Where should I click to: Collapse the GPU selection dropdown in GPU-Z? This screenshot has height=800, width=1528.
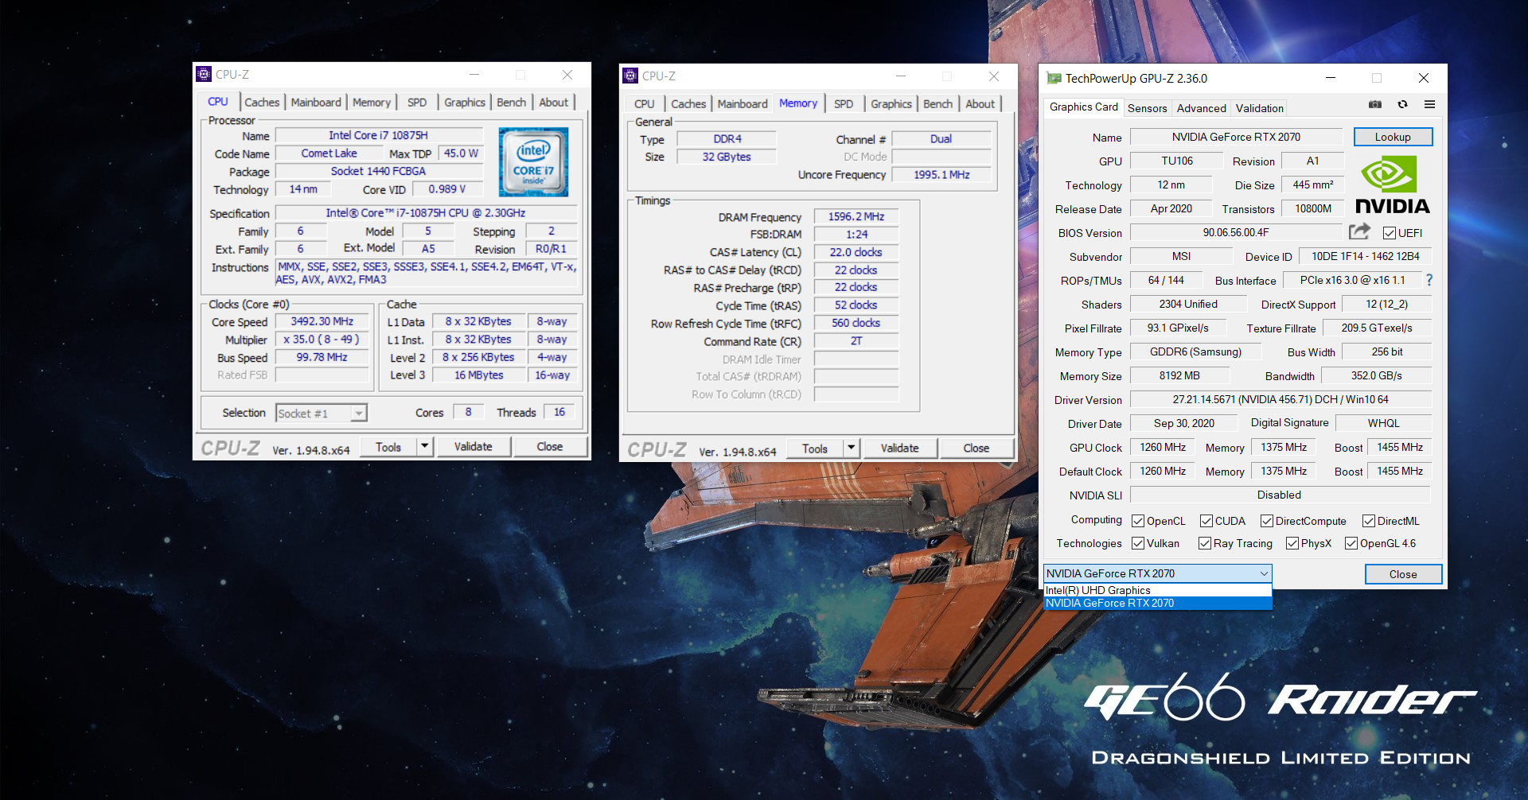[1264, 573]
